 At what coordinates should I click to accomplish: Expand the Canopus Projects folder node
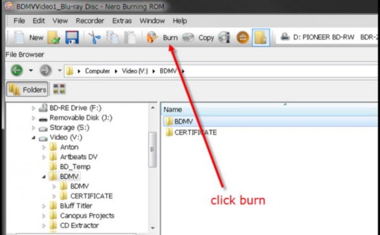(44, 216)
